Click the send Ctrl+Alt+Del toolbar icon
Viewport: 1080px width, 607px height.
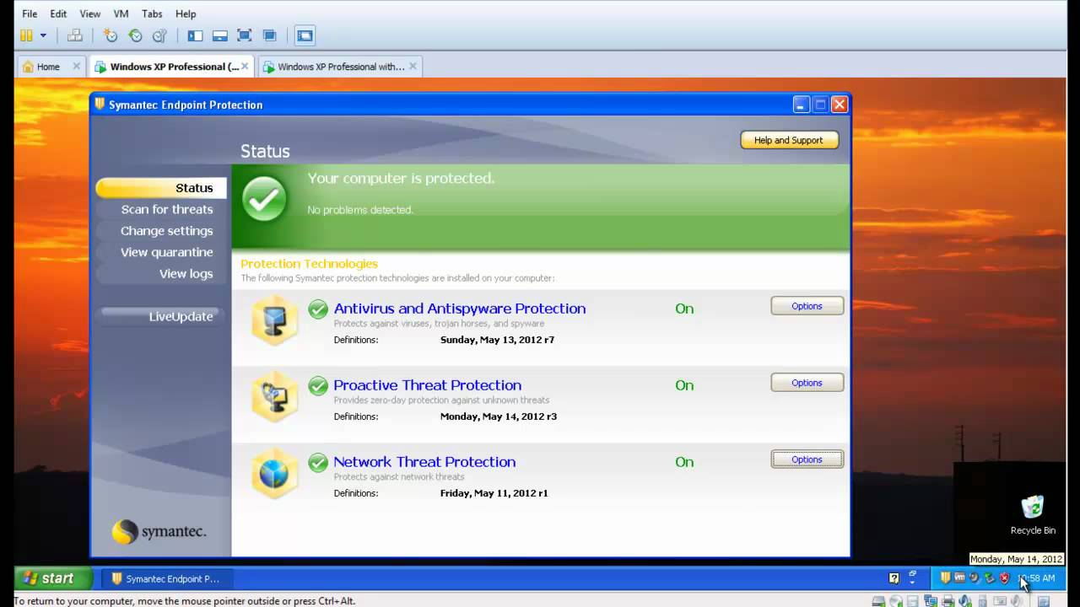pos(75,35)
